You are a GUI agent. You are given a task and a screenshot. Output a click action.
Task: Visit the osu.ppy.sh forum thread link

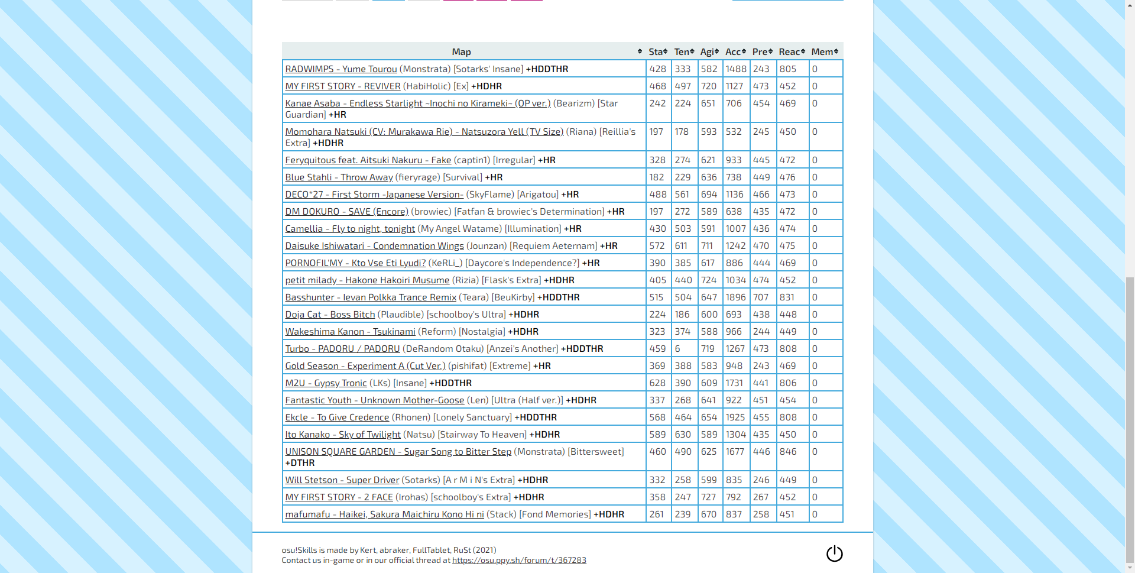point(519,560)
